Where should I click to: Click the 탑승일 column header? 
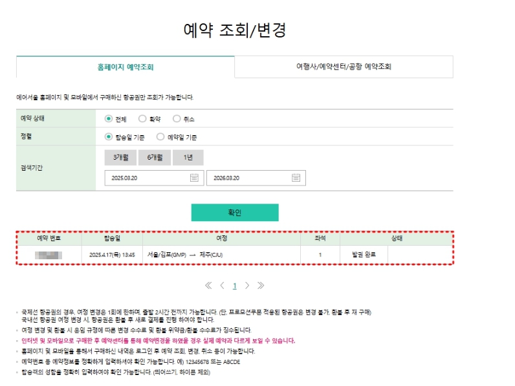pyautogui.click(x=112, y=239)
